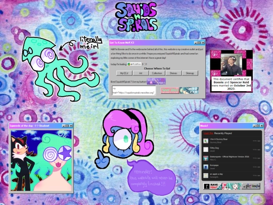
Task: Click the marriage certificate text box
Action: [x=232, y=84]
